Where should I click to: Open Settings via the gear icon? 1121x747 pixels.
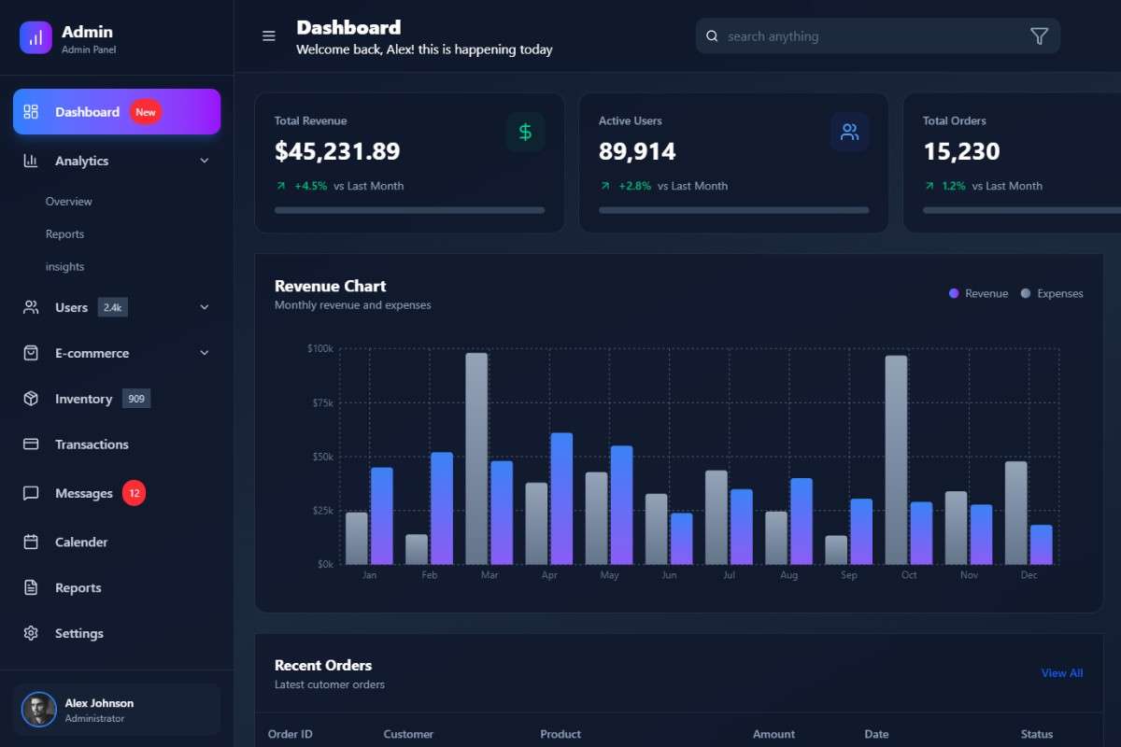(30, 633)
